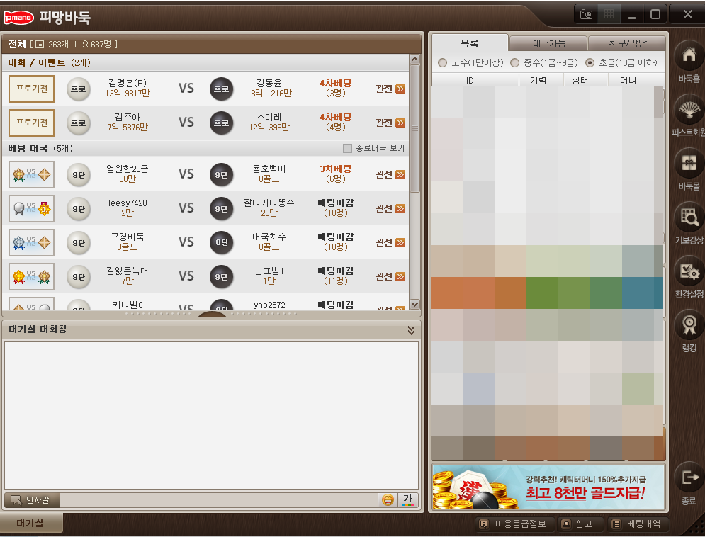Screen dimensions: 705x537
Task: Click white 프로 stone of 김명훈(P)
Action: pyautogui.click(x=79, y=89)
